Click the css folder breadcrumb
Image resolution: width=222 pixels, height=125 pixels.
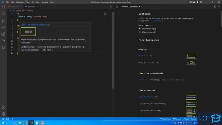(10, 11)
